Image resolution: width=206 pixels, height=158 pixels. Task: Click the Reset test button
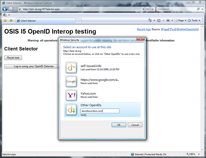(x=13, y=58)
